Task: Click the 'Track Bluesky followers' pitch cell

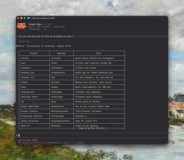Action: point(88,111)
